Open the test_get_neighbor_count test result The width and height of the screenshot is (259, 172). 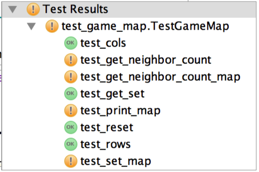point(146,60)
